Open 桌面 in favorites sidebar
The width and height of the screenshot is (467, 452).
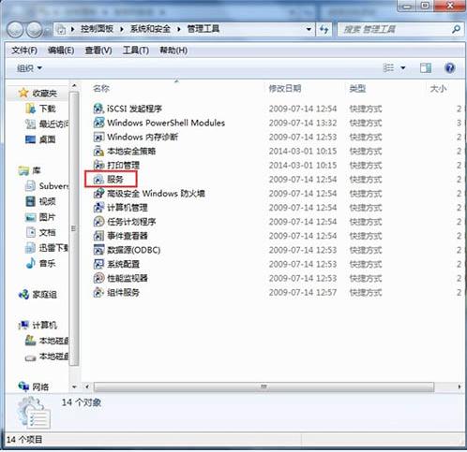pyautogui.click(x=40, y=139)
